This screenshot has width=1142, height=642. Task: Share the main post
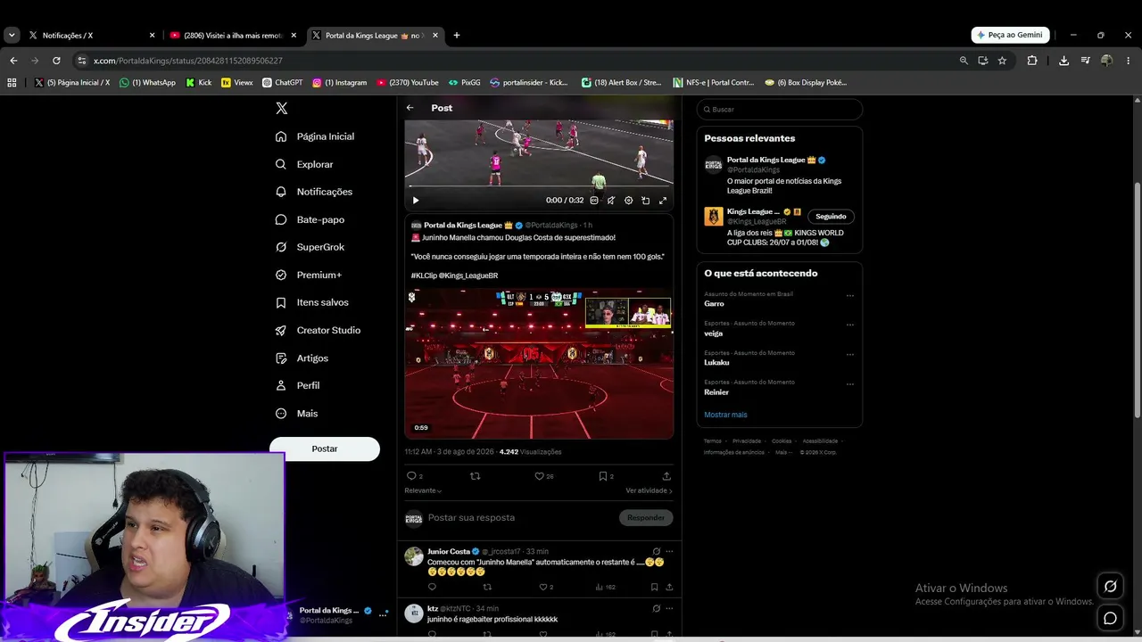pyautogui.click(x=666, y=476)
